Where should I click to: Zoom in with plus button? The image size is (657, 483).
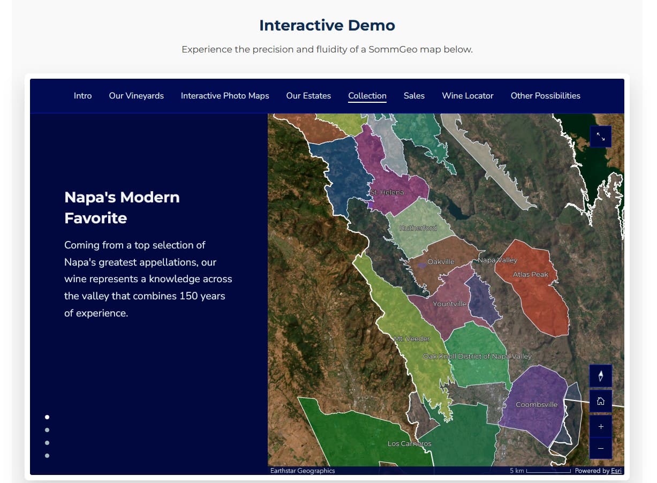pyautogui.click(x=600, y=427)
